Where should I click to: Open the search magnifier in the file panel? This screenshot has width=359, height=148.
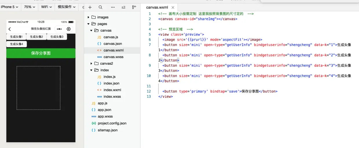pos(100,7)
